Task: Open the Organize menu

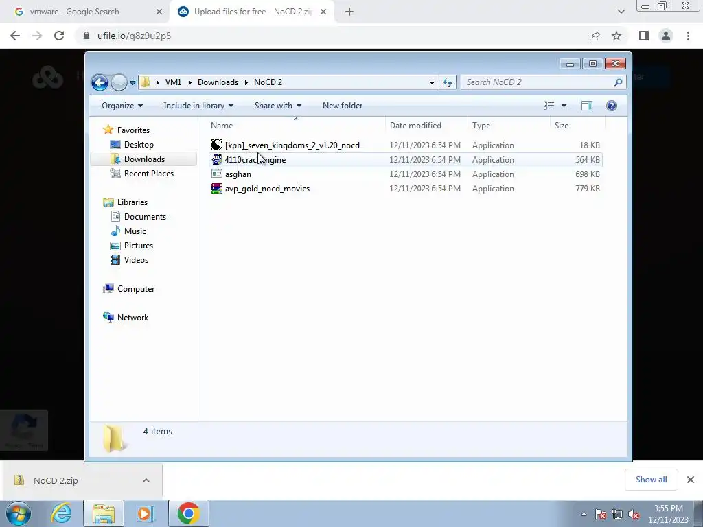Action: point(122,106)
